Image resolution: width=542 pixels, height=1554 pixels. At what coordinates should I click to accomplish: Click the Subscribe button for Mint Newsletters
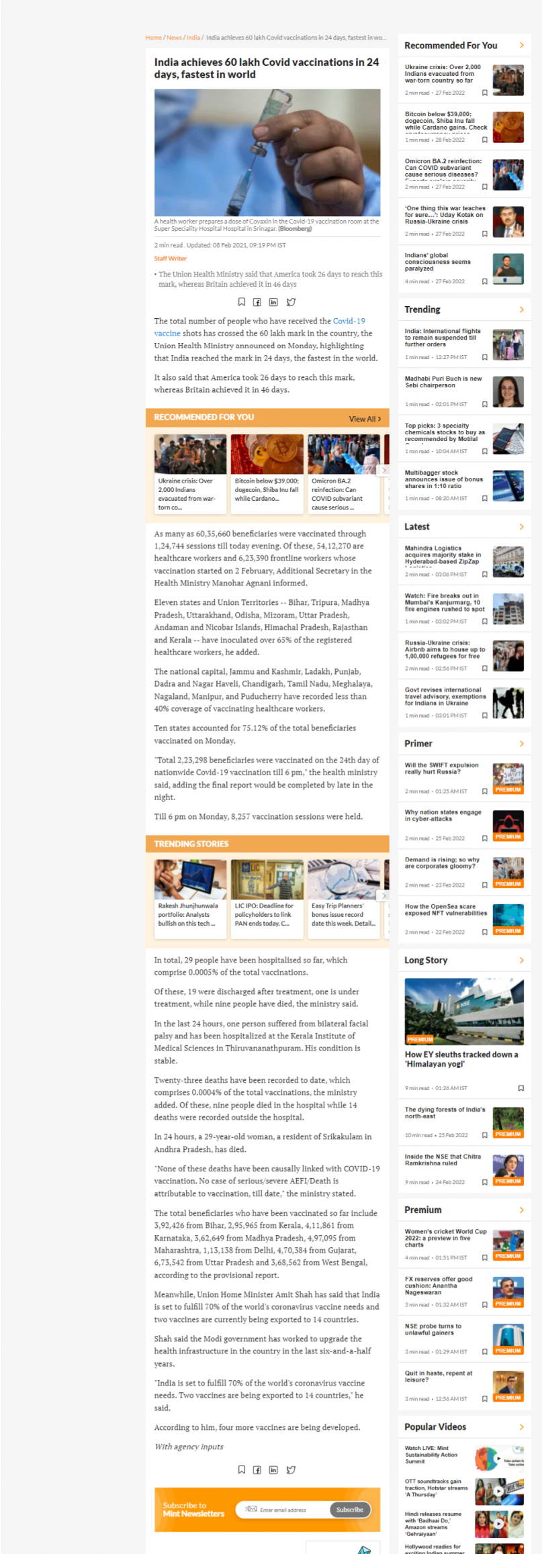click(x=350, y=1510)
